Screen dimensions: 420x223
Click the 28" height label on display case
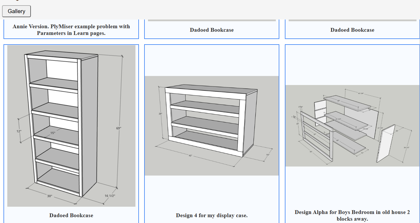click(160, 114)
